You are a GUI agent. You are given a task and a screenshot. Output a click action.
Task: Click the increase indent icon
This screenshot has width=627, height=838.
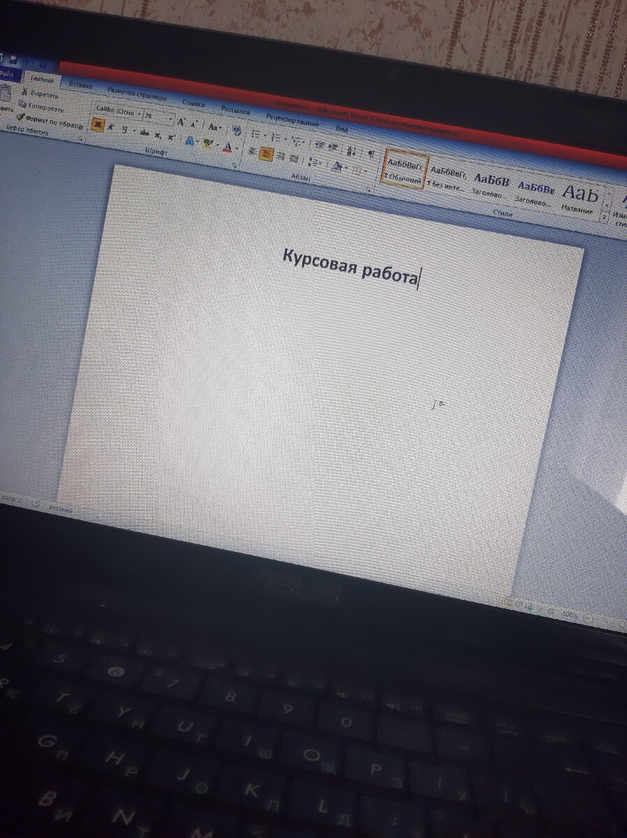[332, 147]
